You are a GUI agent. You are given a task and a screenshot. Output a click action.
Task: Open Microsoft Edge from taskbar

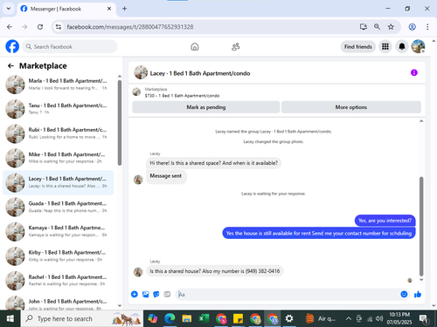coord(170,318)
